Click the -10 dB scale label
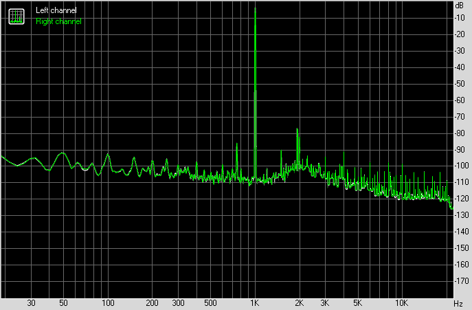This screenshot has width=472, height=310. 460,18
